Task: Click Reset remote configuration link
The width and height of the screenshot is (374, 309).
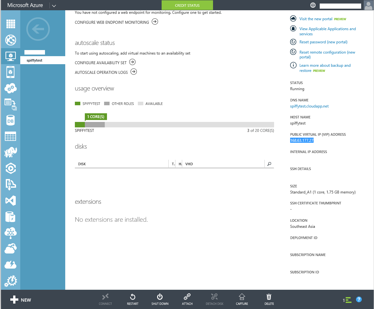Action: (x=327, y=55)
